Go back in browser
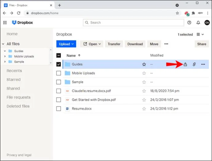Screen dimensions: 212x161 (5, 13)
